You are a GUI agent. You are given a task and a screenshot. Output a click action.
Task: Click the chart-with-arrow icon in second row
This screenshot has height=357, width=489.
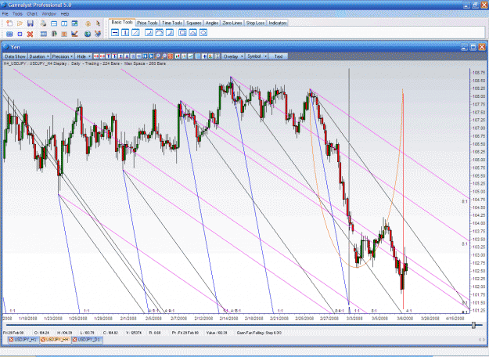(x=74, y=34)
